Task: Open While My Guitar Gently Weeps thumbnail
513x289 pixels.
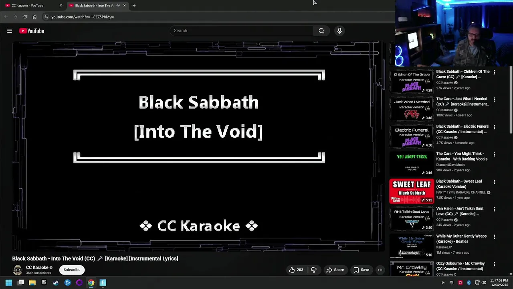Action: (x=412, y=246)
